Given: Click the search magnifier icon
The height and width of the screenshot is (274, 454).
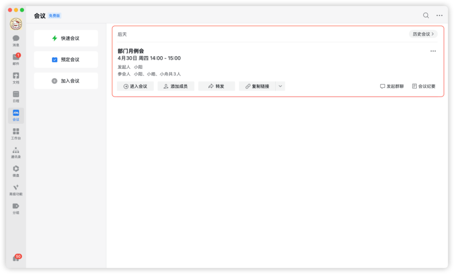Looking at the screenshot, I should pos(426,15).
